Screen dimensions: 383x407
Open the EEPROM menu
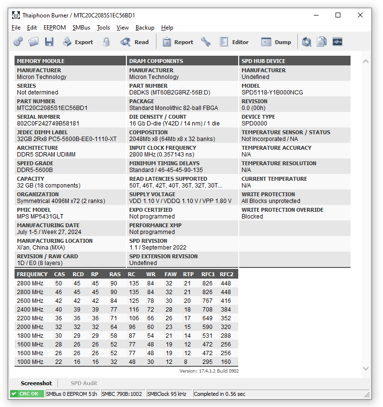point(55,28)
